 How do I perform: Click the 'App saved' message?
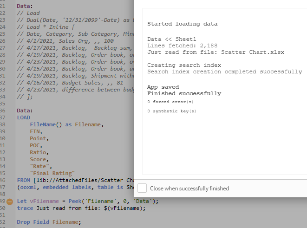[163, 87]
